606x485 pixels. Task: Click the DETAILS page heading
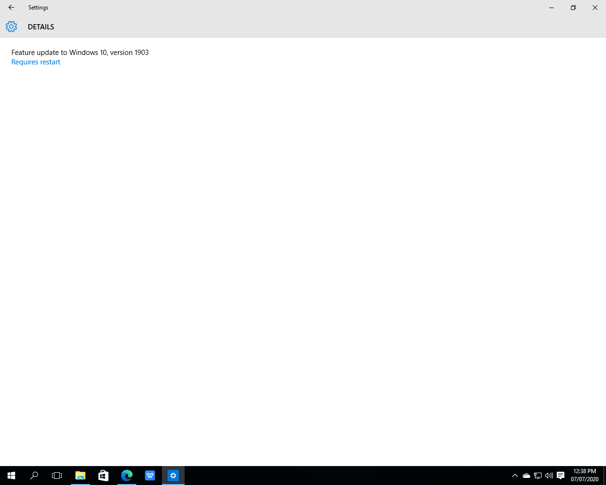coord(41,27)
